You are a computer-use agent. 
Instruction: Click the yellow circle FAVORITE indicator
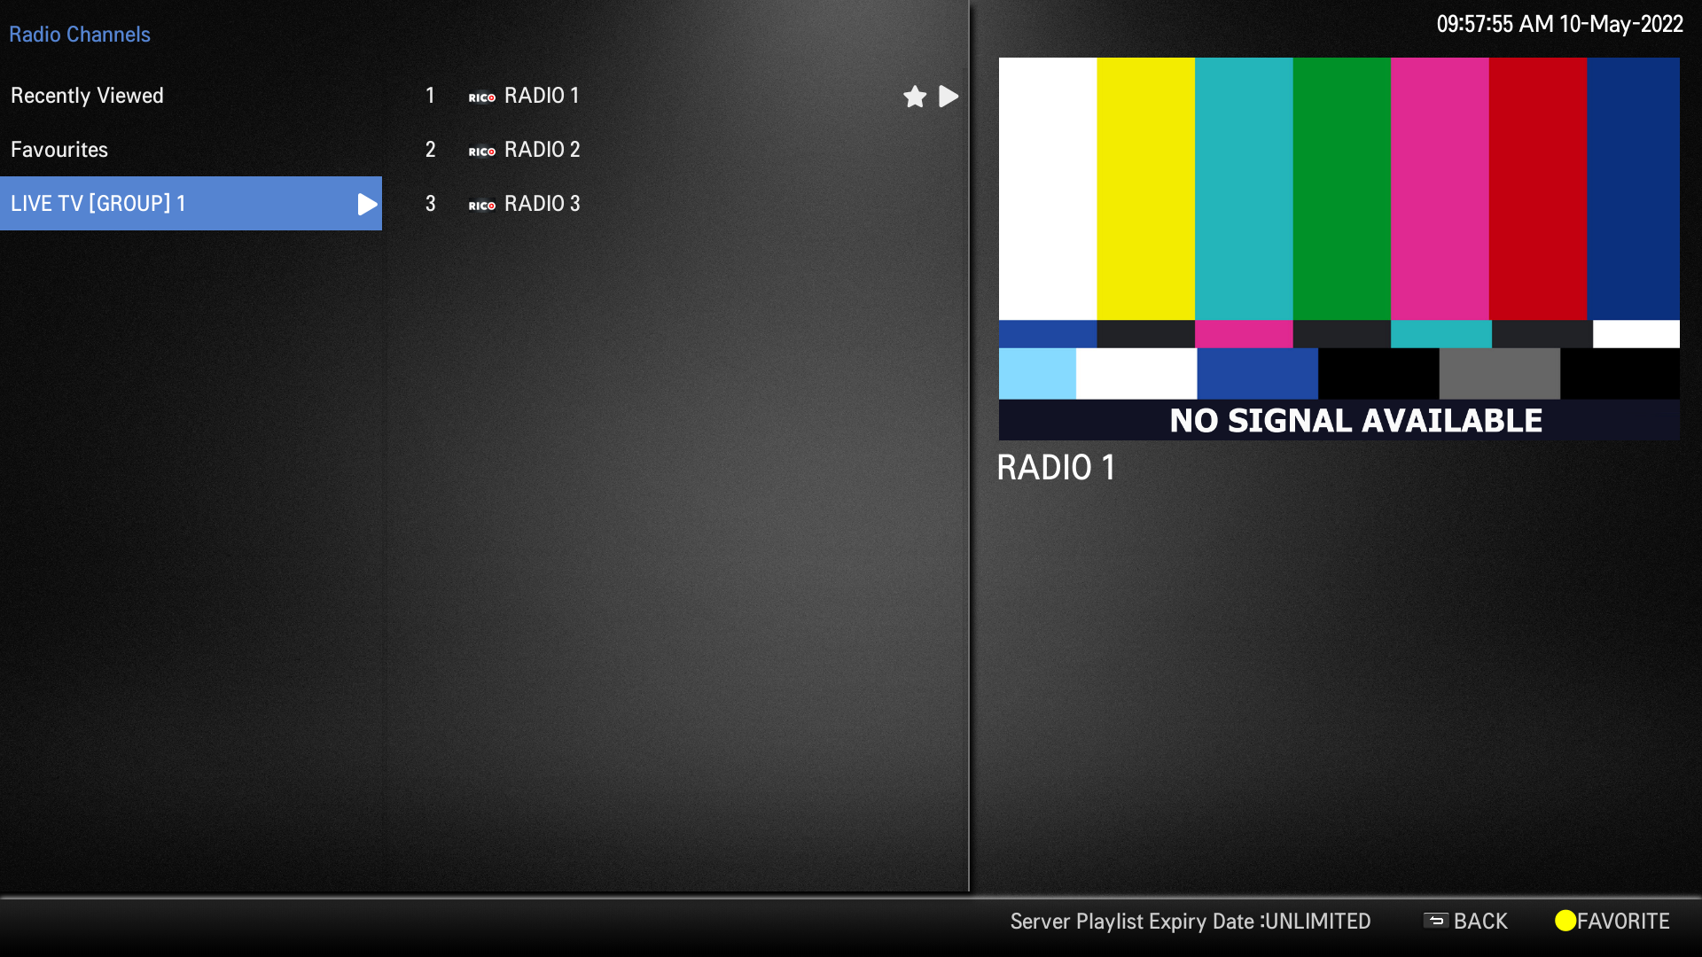pyautogui.click(x=1565, y=921)
